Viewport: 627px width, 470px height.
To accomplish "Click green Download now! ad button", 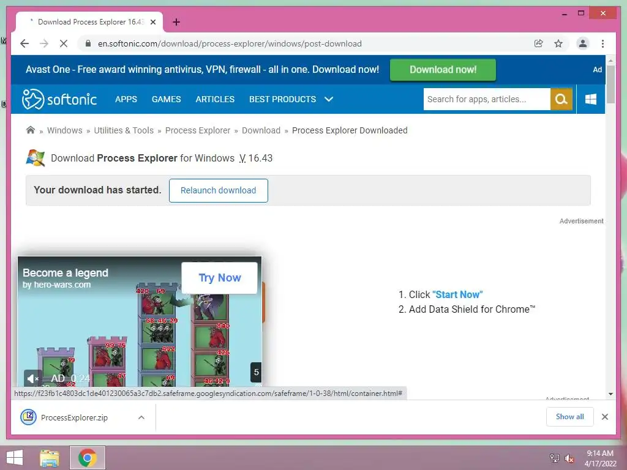I will click(443, 70).
